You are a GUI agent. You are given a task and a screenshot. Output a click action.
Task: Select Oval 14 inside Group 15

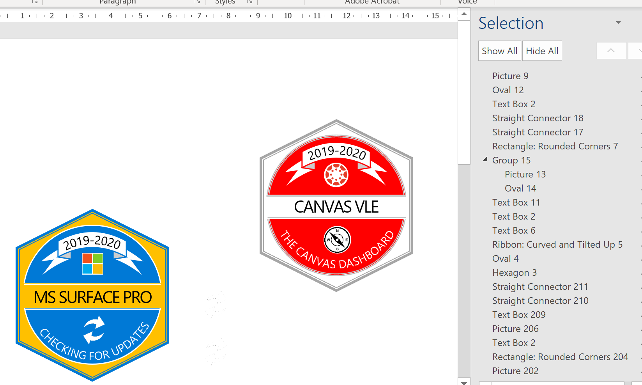(x=520, y=188)
